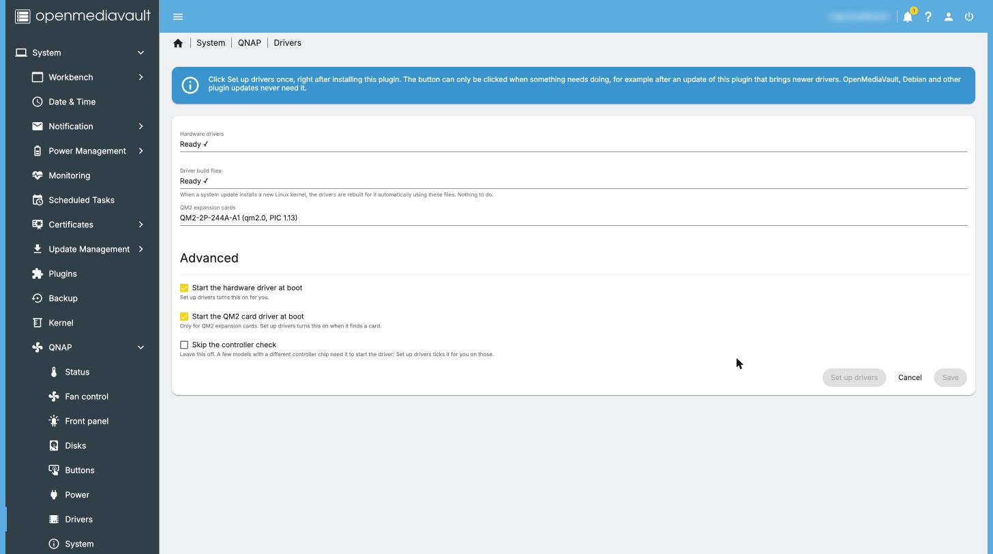Open Backup page in sidebar
Viewport: 993px width, 554px height.
[x=83, y=298]
